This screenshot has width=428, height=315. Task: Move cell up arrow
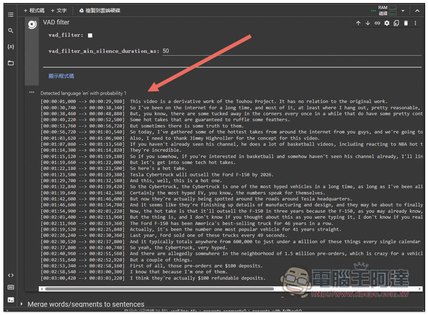click(x=358, y=23)
